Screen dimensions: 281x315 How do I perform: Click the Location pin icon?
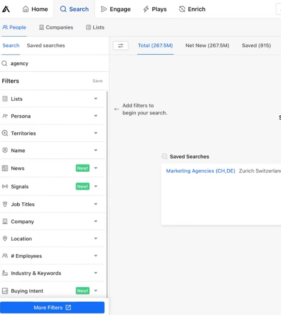tap(5, 239)
